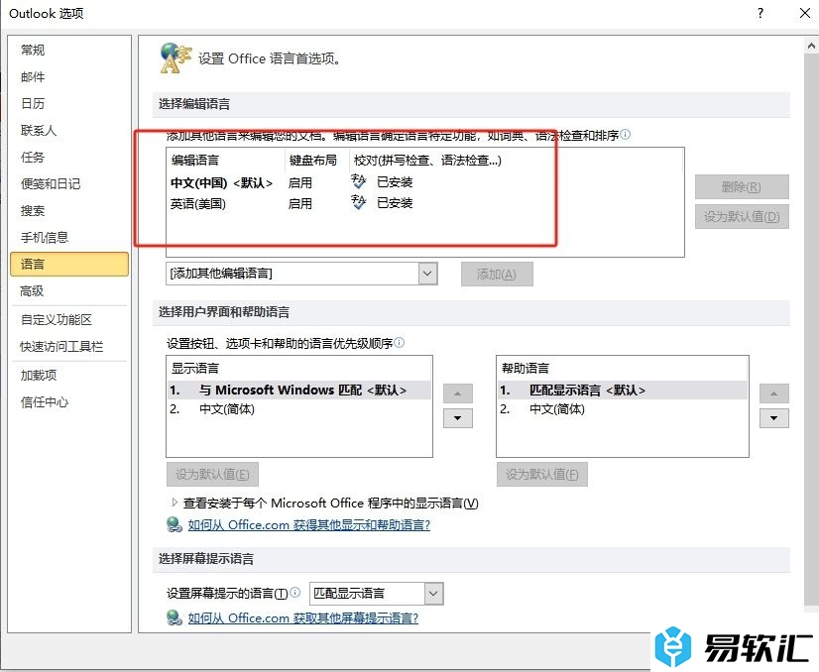Viewport: 819px width, 672px height.
Task: Click info icon beside language priority description
Action: coord(399,343)
